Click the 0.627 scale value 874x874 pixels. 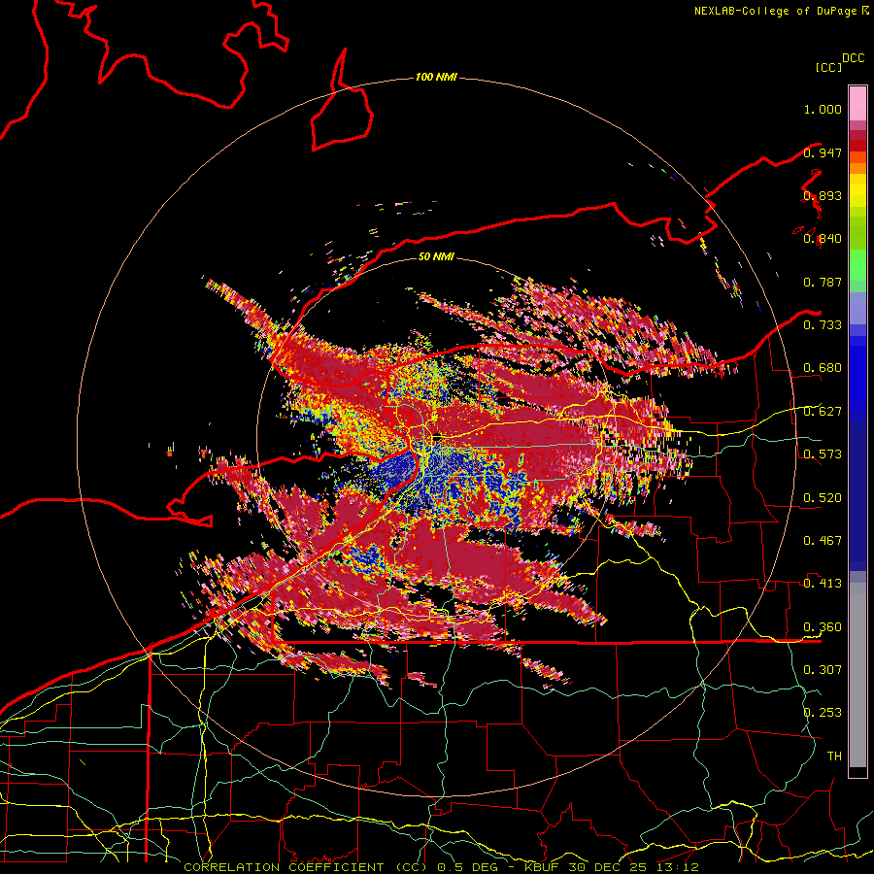tap(823, 412)
